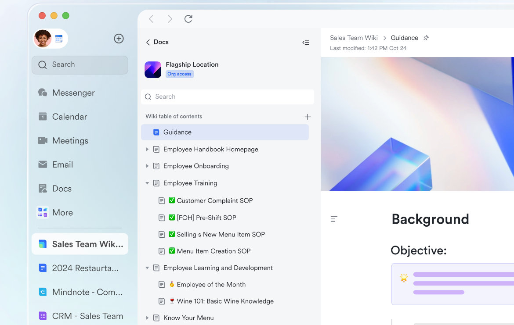514x325 pixels.
Task: Open pinned Mindnote shortcut
Action: tap(80, 292)
